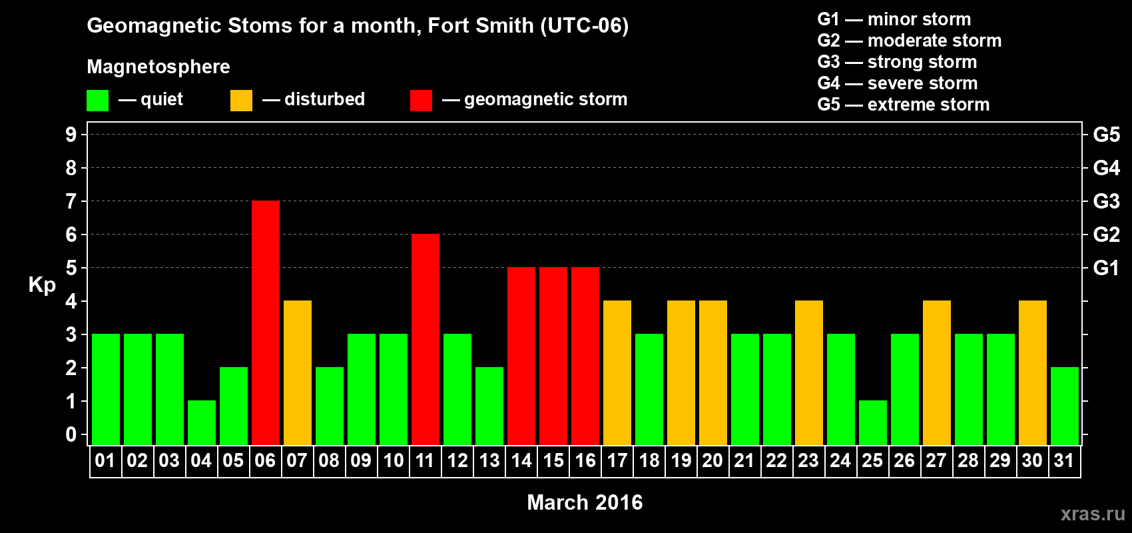1132x533 pixels.
Task: Click the 'G4 — severe storm' legend text
Action: 898,83
